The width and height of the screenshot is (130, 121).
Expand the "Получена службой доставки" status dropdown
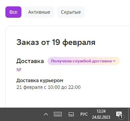click(x=84, y=61)
